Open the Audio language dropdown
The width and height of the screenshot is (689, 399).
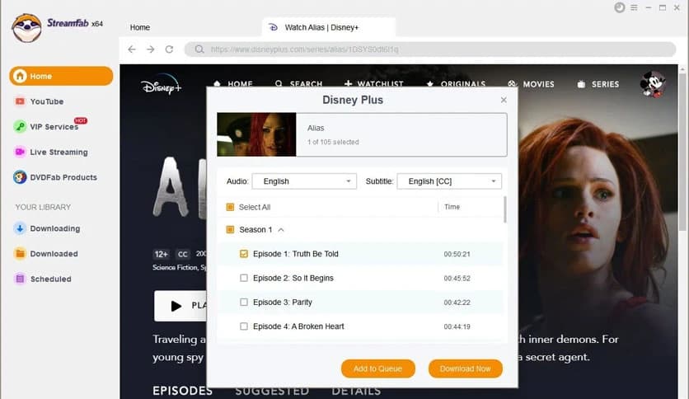click(304, 181)
